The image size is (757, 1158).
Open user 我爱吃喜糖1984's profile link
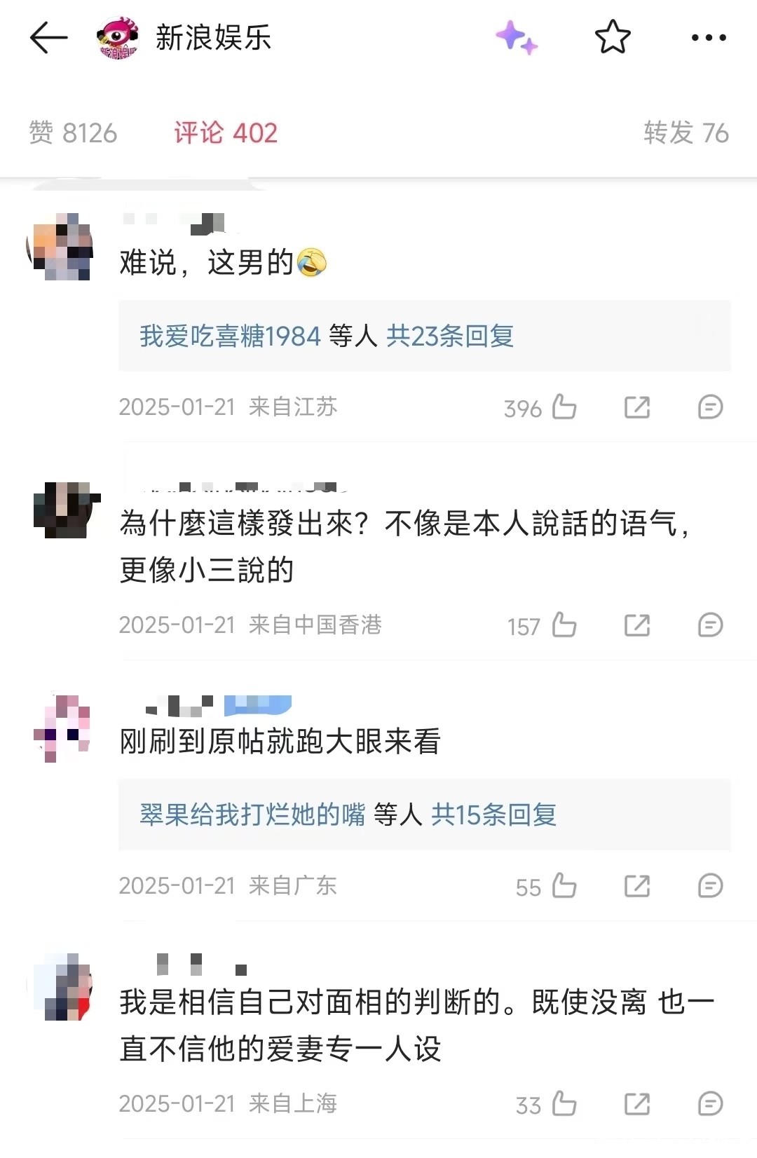230,336
